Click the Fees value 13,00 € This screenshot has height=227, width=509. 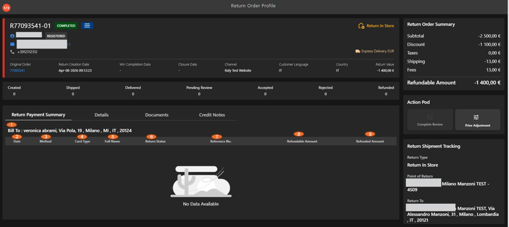(x=493, y=69)
